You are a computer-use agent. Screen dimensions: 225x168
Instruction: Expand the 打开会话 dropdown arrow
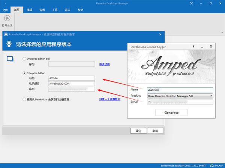pos(7,28)
